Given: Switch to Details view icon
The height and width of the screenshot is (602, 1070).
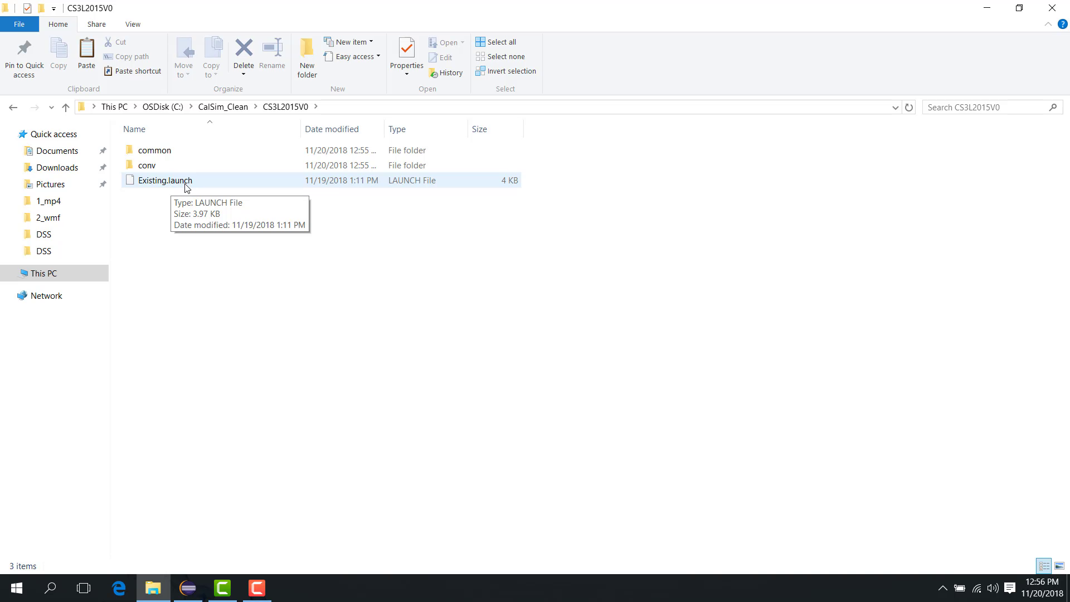Looking at the screenshot, I should click(1044, 566).
